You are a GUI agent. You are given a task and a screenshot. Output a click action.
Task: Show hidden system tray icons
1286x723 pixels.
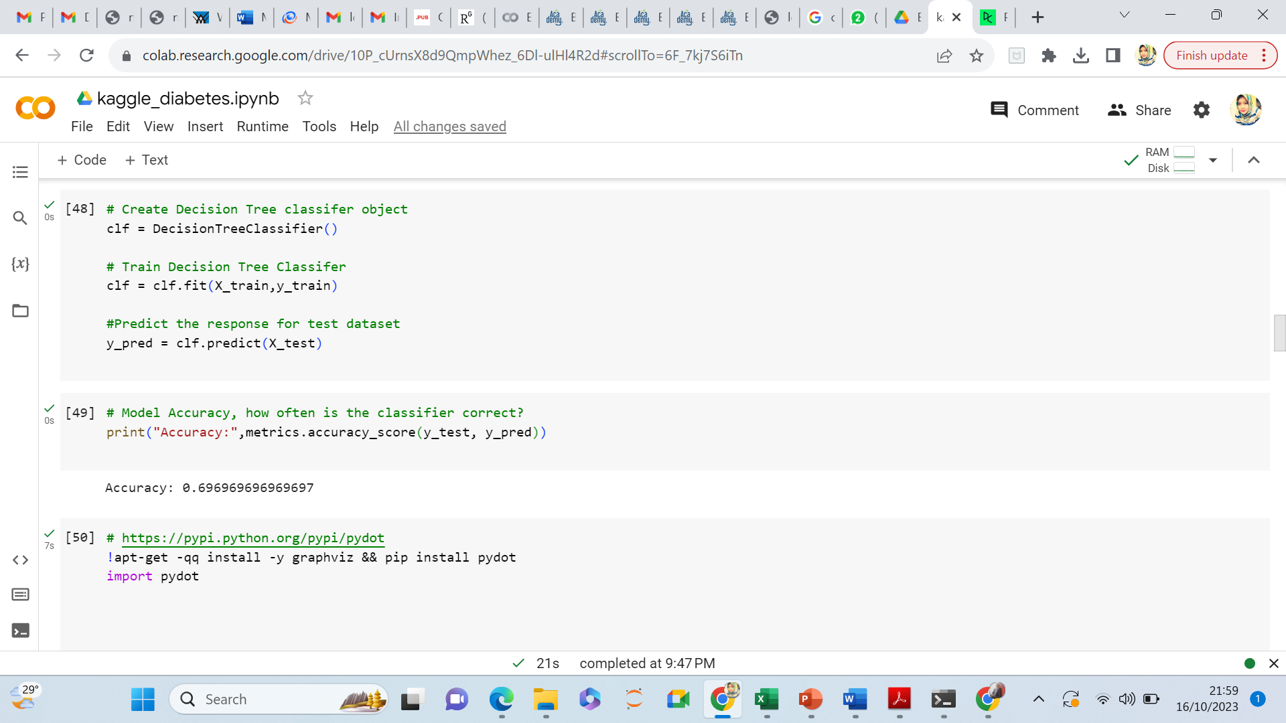click(x=1039, y=700)
